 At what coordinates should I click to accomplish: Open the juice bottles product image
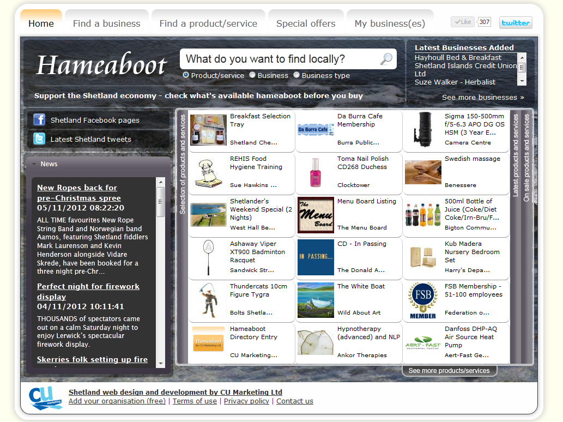click(x=423, y=215)
